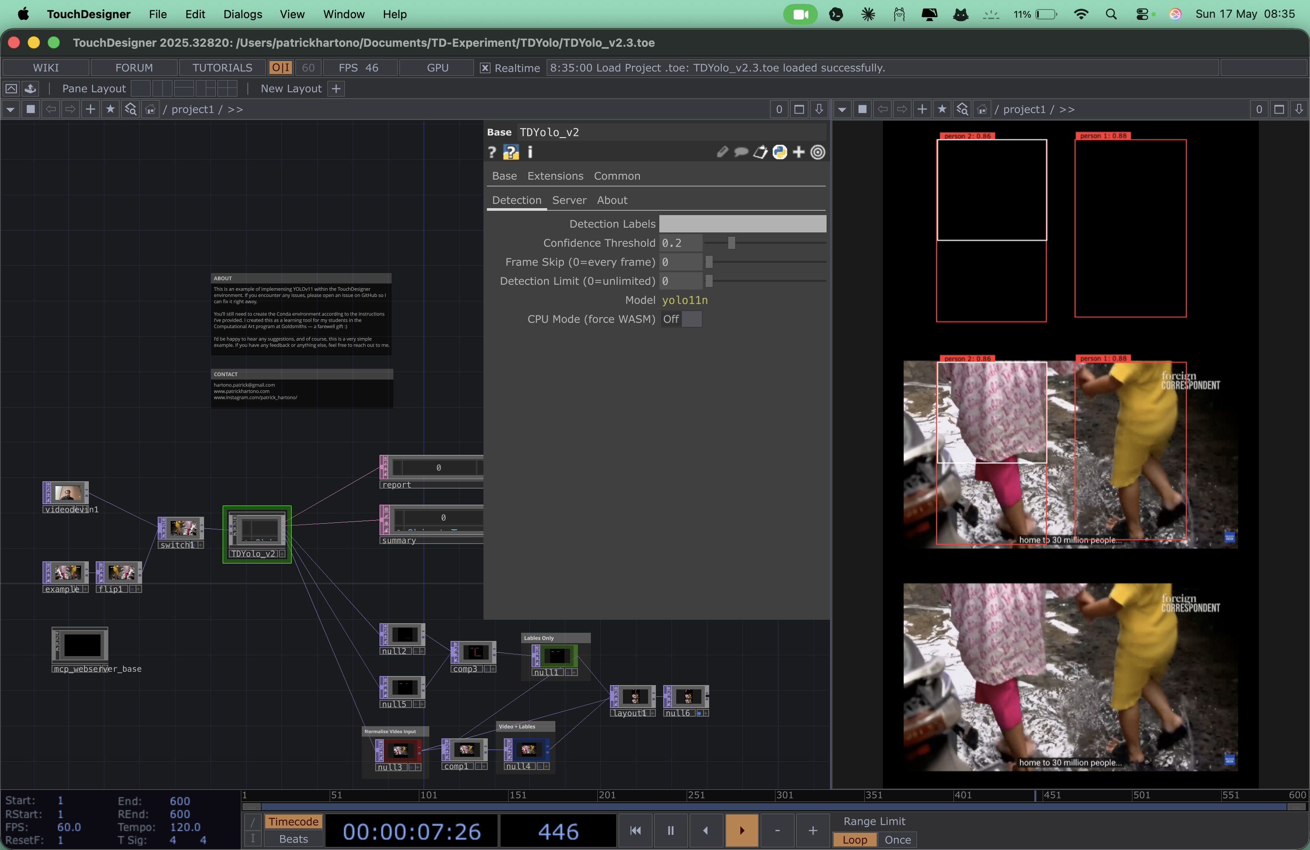Screen dimensions: 1310x850
Task: Click the Play forward button in timeline
Action: click(x=741, y=830)
